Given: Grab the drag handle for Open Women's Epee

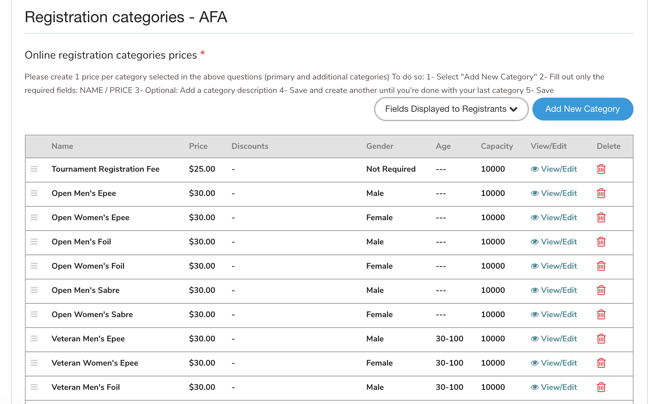Looking at the screenshot, I should (x=34, y=217).
